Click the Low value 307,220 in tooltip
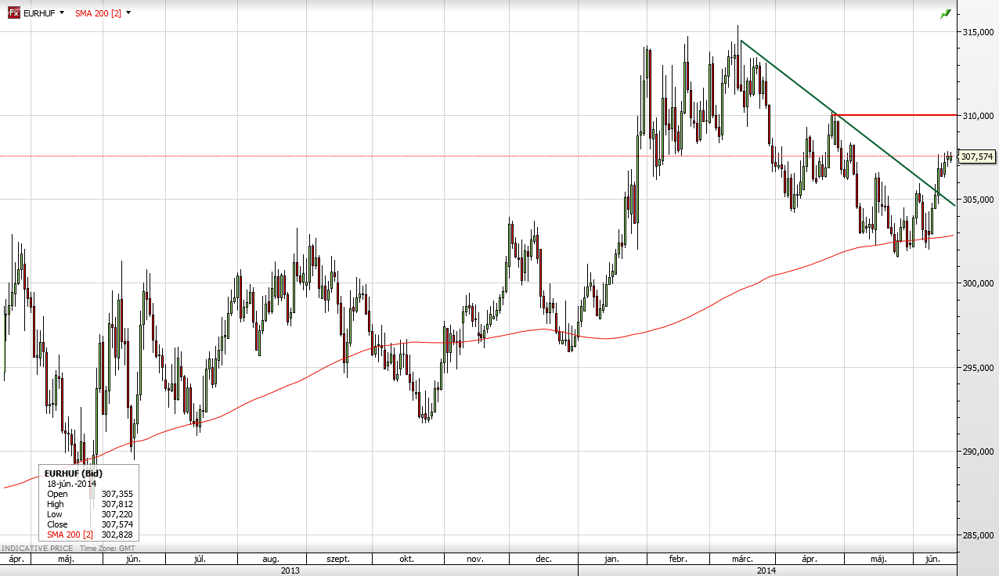Viewport: 999px width, 576px height. pos(117,514)
